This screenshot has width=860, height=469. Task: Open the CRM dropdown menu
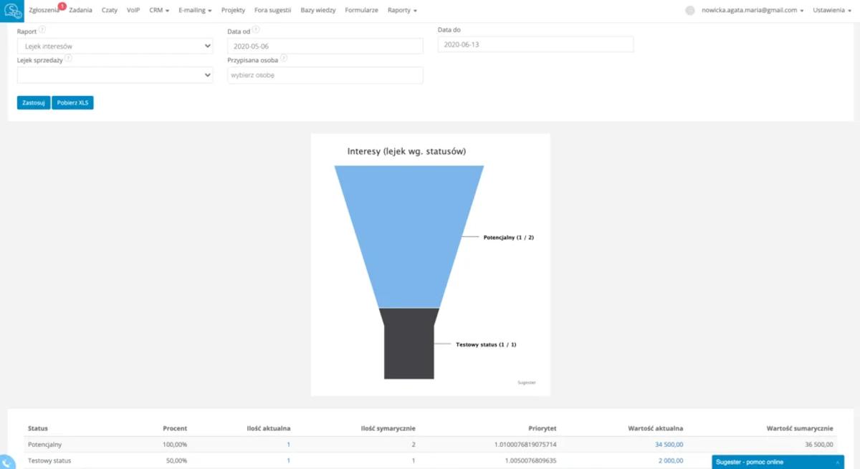159,11
